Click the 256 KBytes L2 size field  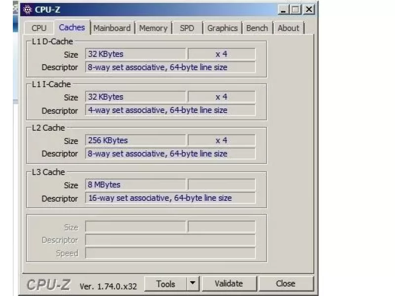[135, 140]
